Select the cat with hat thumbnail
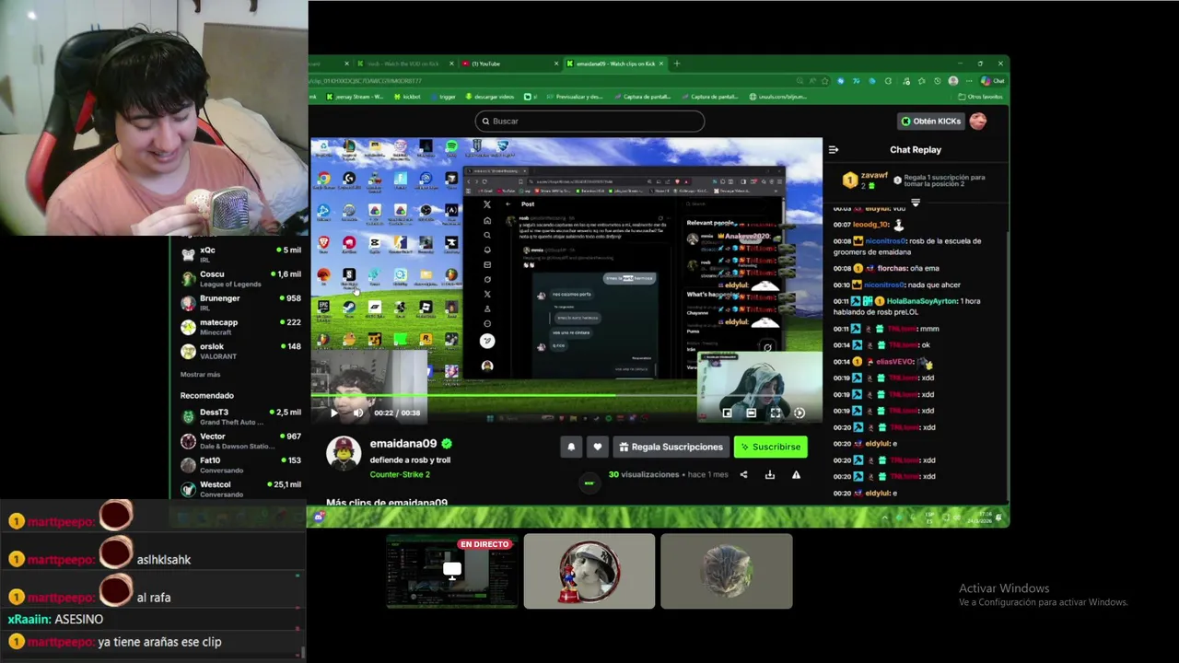The width and height of the screenshot is (1179, 663). [589, 571]
